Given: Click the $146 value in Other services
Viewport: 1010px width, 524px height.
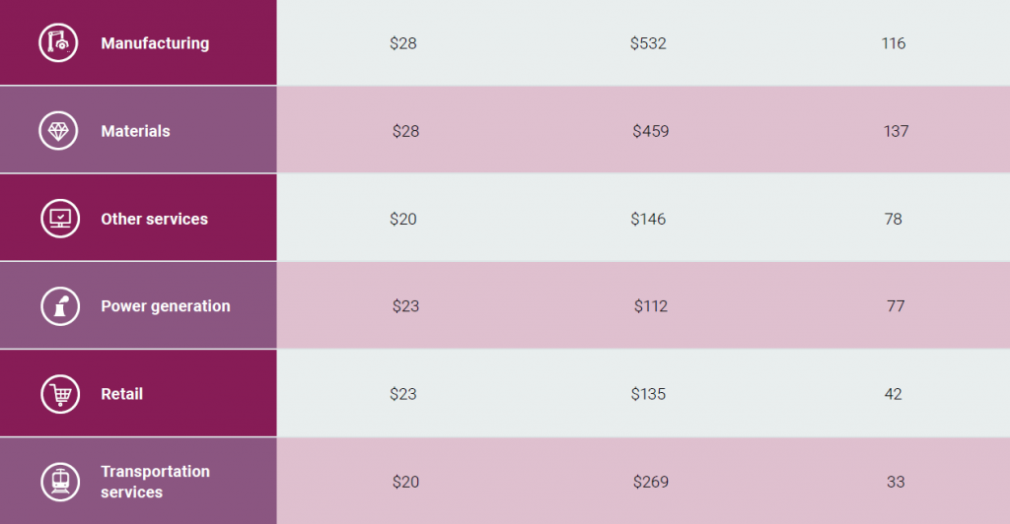Looking at the screenshot, I should click(648, 219).
